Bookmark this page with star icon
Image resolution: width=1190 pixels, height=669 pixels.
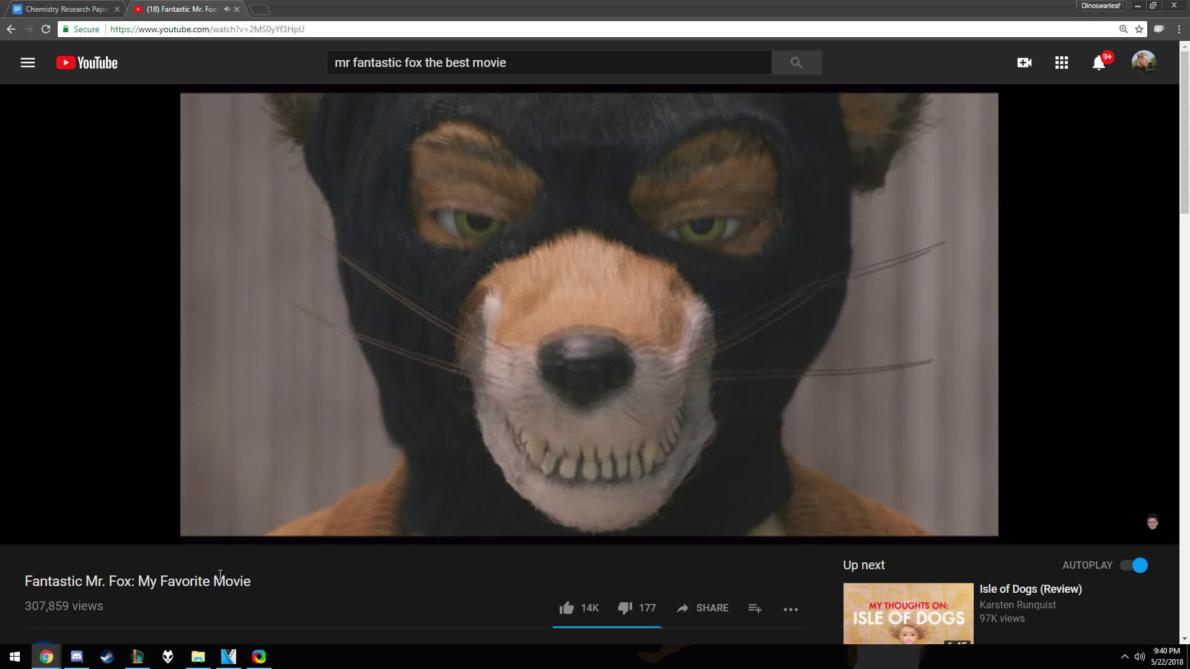click(1139, 29)
